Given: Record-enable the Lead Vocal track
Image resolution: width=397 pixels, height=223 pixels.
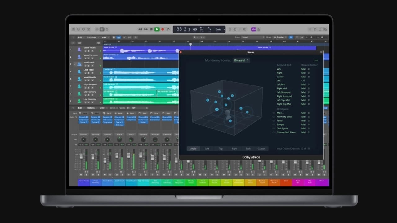Looking at the screenshot, I should point(93,73).
